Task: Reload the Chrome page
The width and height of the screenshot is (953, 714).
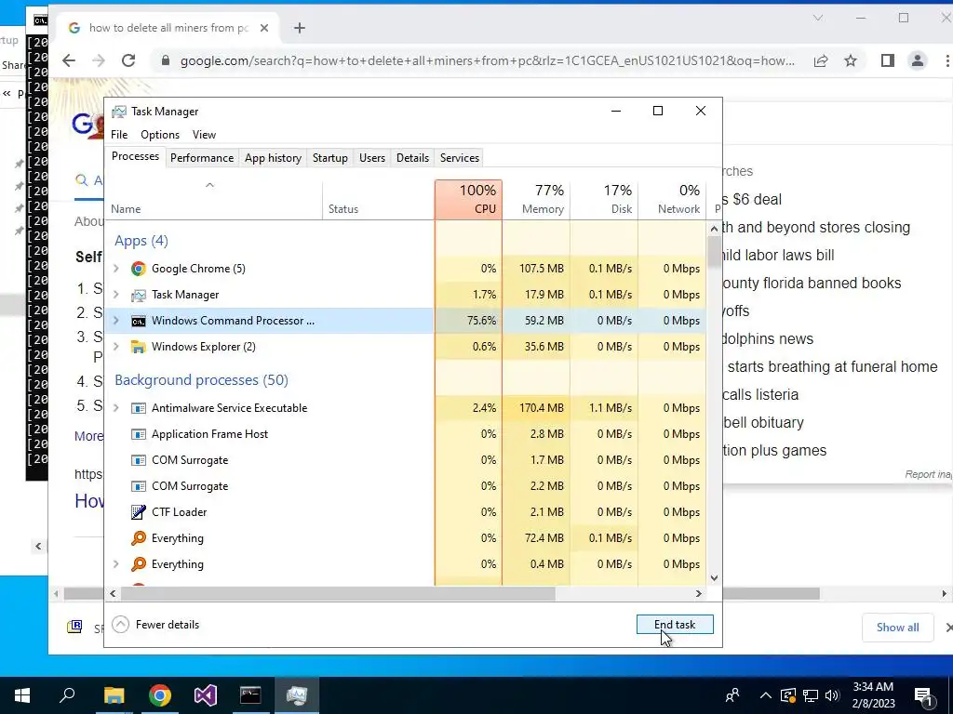Action: pos(128,60)
